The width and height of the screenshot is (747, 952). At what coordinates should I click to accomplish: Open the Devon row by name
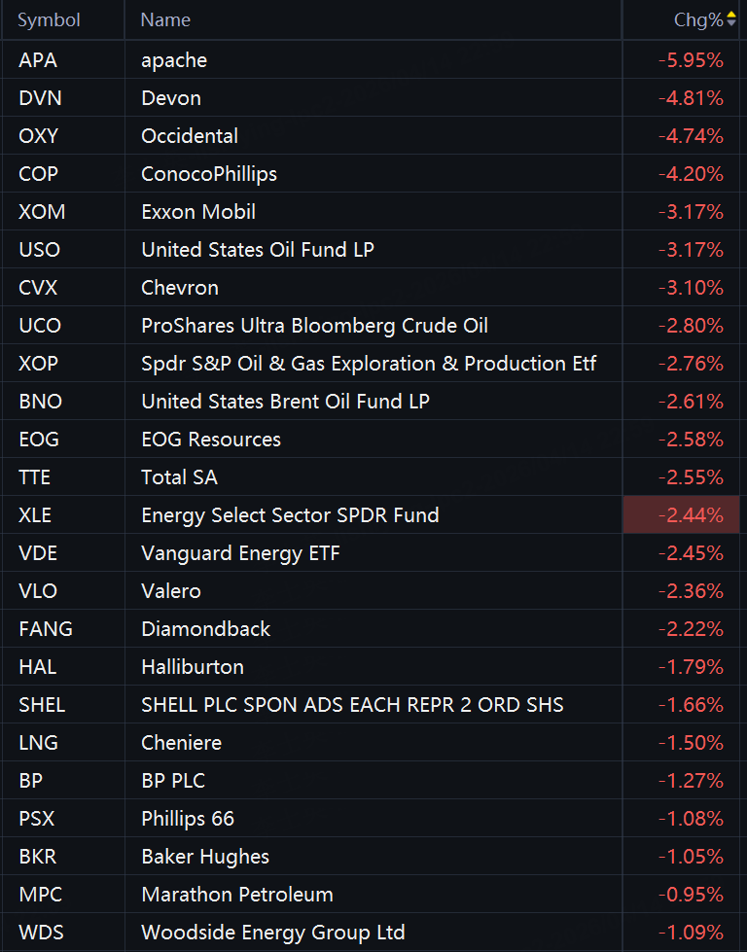pyautogui.click(x=171, y=98)
